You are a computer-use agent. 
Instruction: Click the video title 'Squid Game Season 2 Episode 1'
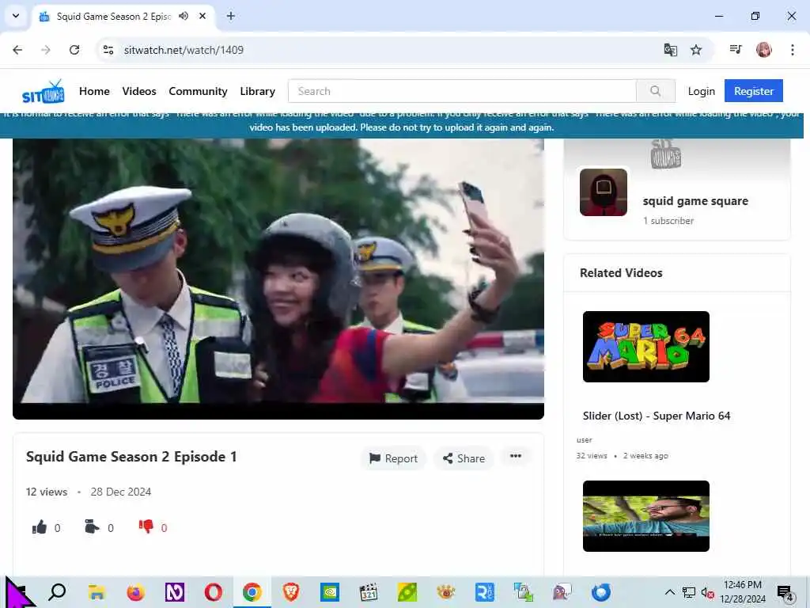tap(131, 457)
